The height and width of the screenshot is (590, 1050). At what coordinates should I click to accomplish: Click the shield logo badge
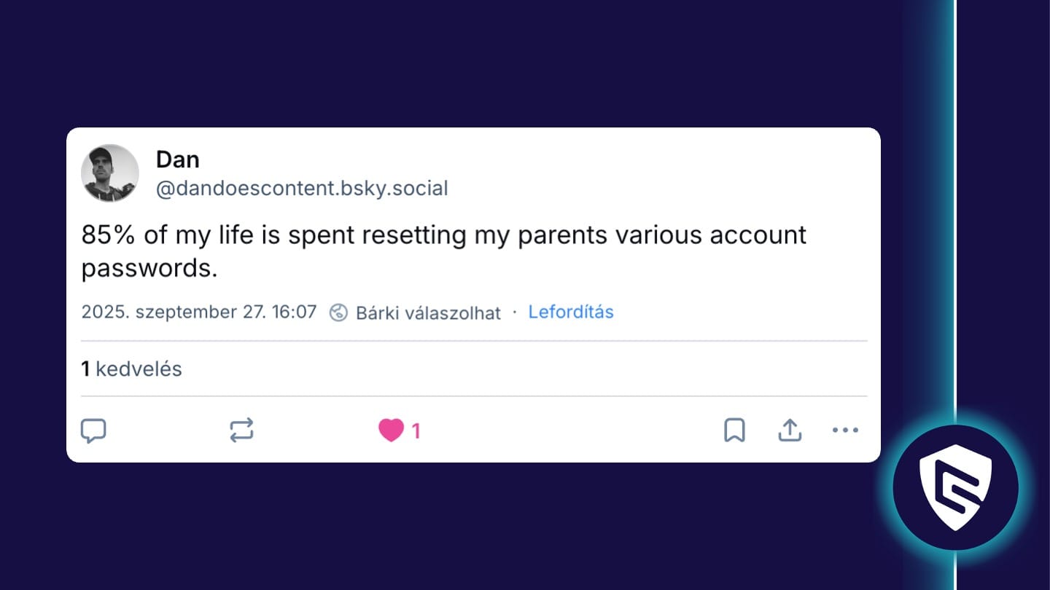click(x=955, y=488)
